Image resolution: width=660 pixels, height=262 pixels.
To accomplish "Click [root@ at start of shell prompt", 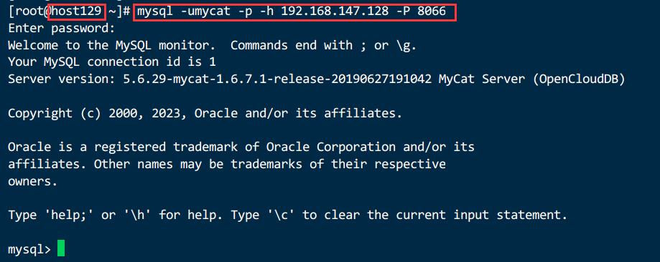I will tap(29, 11).
